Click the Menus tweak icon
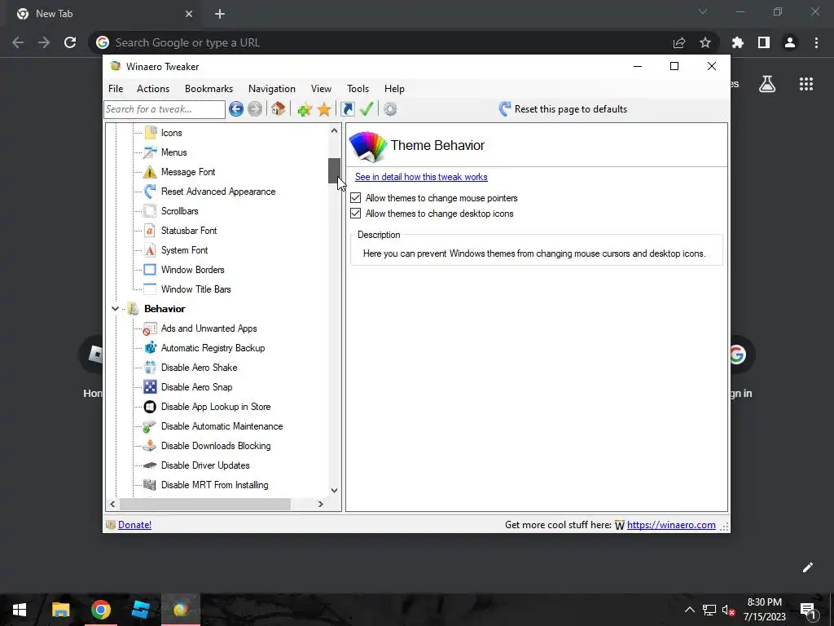Image resolution: width=834 pixels, height=626 pixels. (x=151, y=152)
